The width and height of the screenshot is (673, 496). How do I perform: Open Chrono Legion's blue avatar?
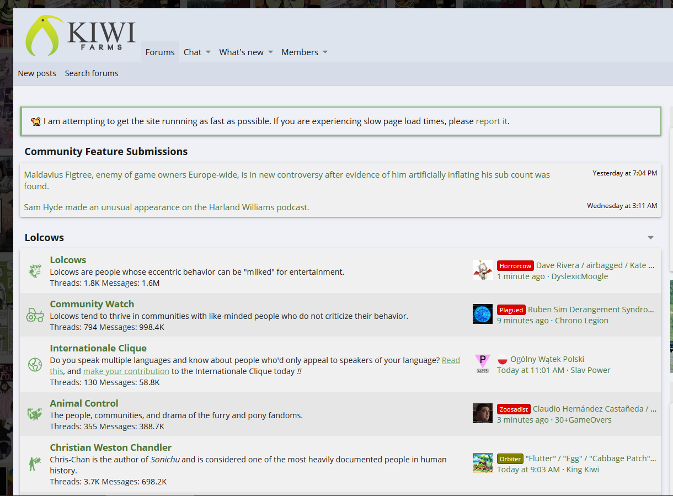(x=483, y=314)
